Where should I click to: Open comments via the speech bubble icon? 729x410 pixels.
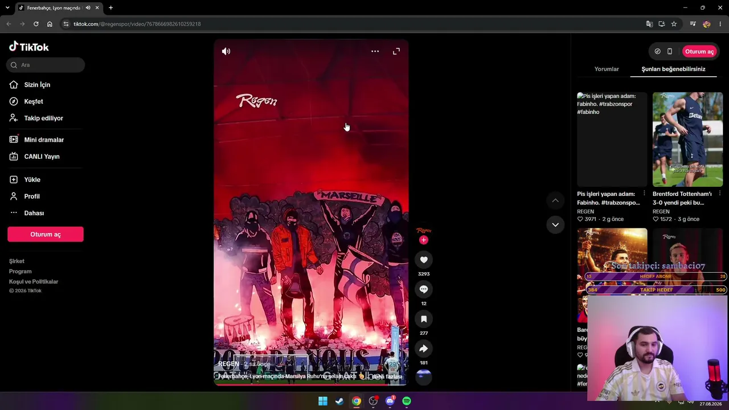click(x=424, y=289)
